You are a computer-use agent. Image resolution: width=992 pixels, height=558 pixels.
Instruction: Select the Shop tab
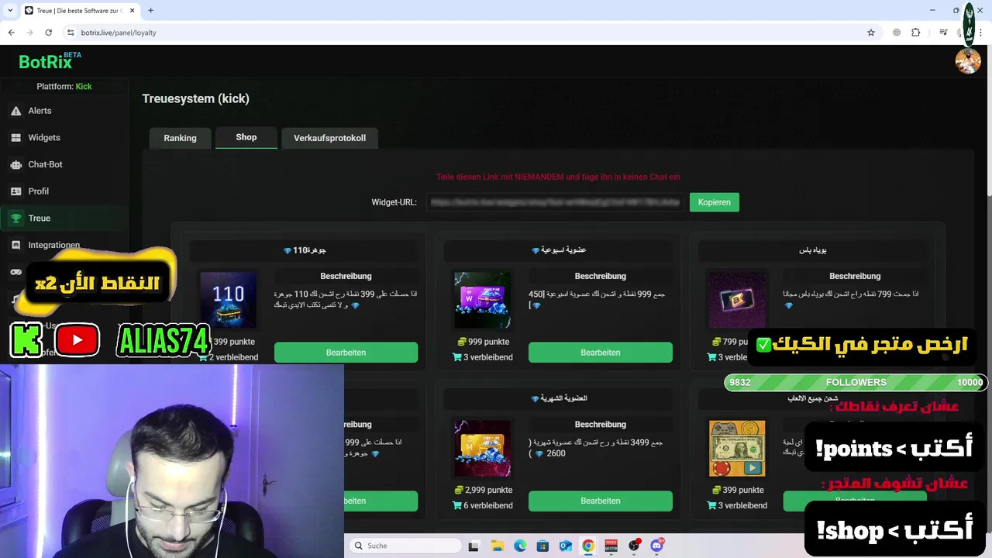tap(246, 137)
